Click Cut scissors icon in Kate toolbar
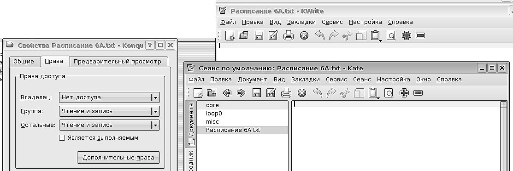 (345, 93)
